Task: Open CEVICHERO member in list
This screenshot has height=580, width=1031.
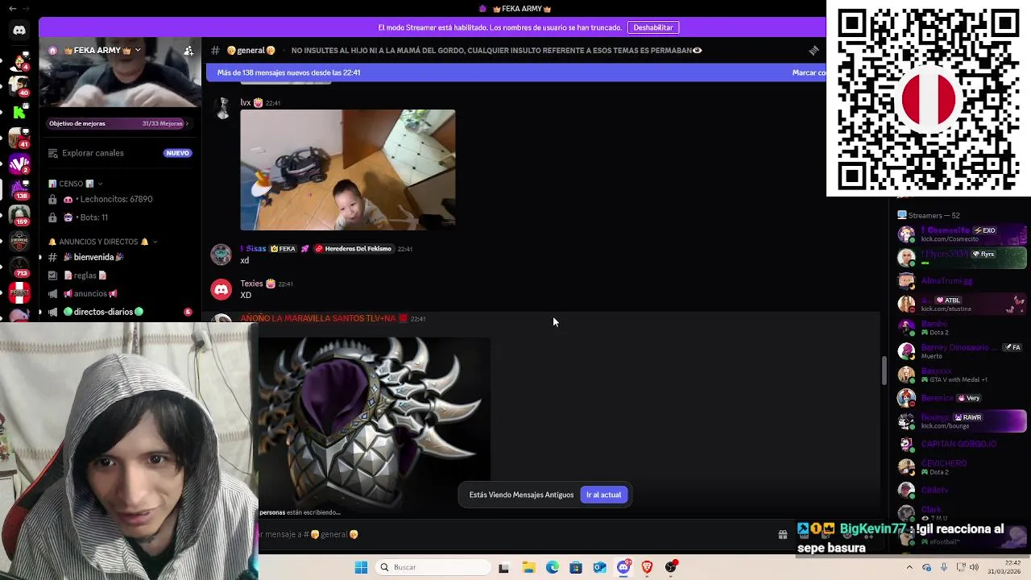Action: point(962,467)
